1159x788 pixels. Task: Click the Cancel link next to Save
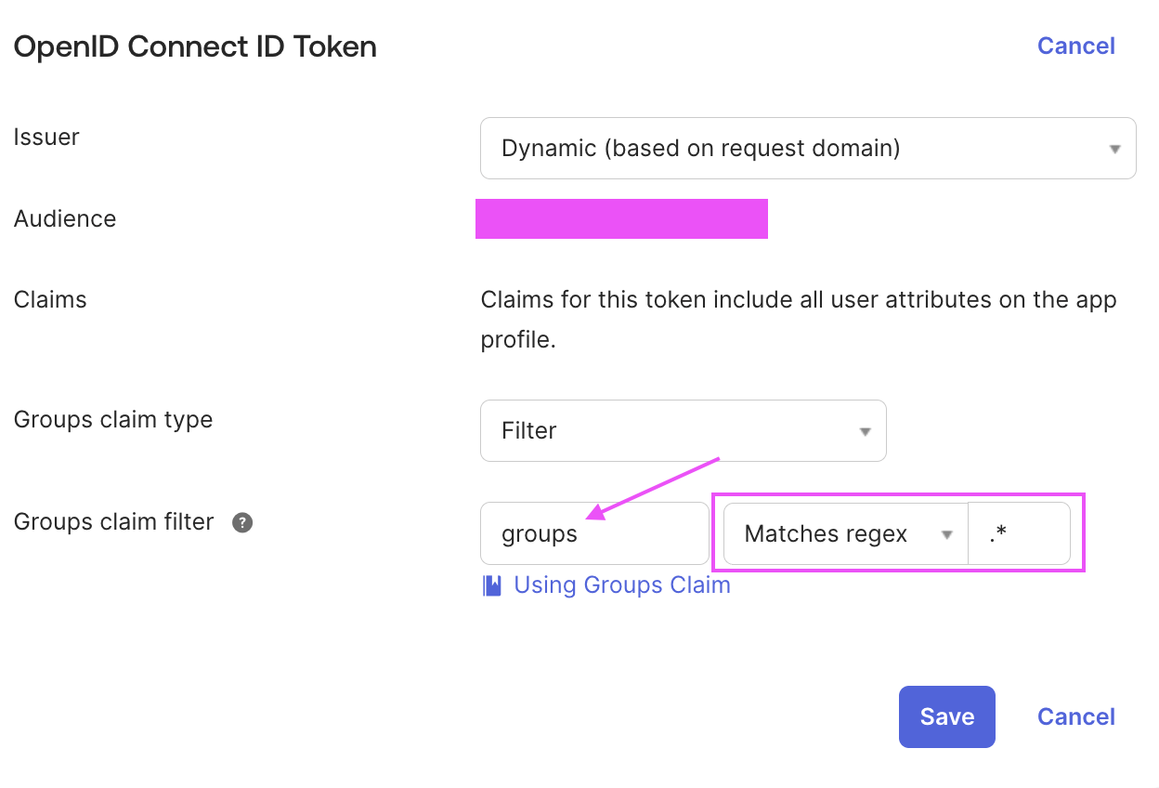(x=1075, y=716)
